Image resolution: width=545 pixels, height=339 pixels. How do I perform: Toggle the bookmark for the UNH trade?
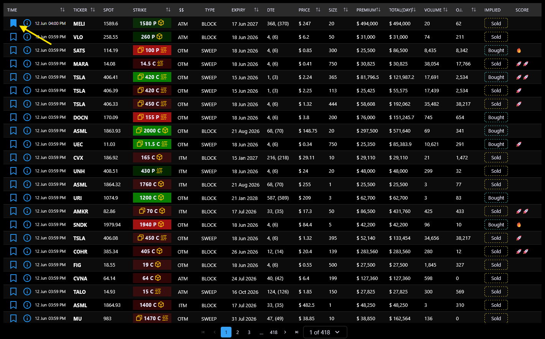pyautogui.click(x=13, y=171)
